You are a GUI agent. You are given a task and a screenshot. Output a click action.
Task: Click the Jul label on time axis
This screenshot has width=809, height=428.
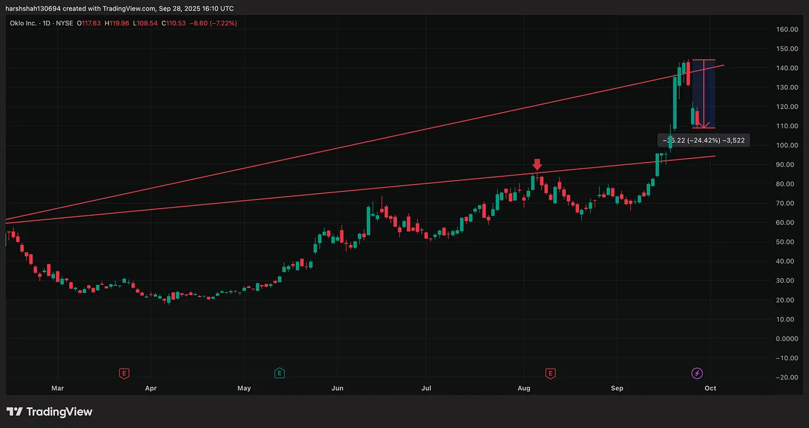click(x=426, y=388)
